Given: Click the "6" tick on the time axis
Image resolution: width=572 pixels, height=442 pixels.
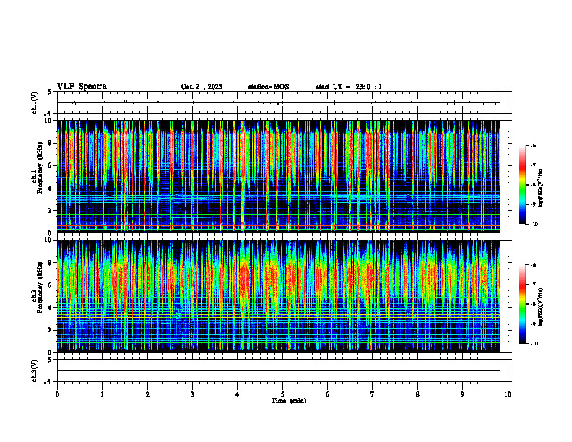Looking at the screenshot, I should coord(327,394).
